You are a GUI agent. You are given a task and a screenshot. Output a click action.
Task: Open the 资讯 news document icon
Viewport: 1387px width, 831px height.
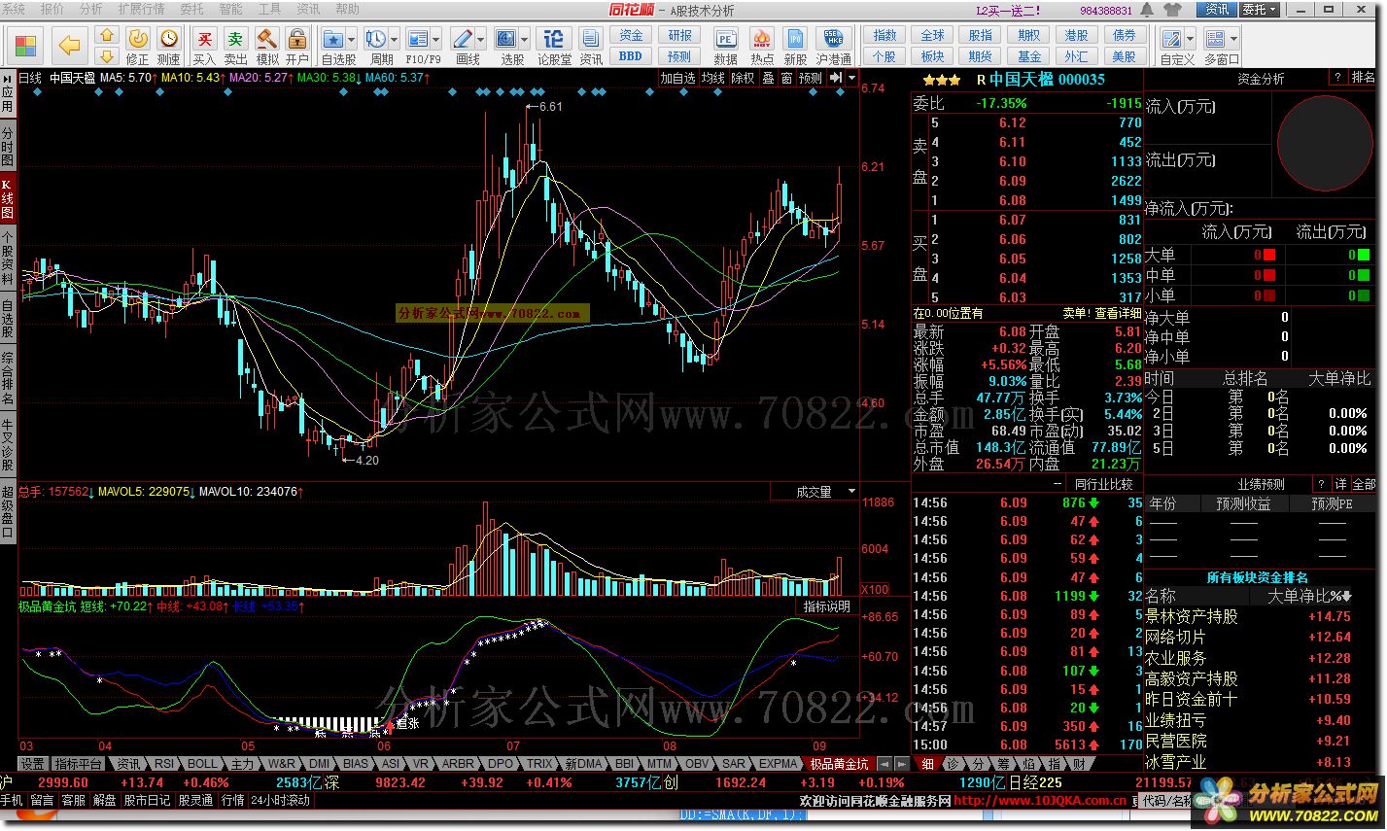(591, 39)
